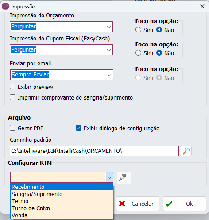
Task: Pick Turno de Caixa in the list
Action: click(x=62, y=208)
